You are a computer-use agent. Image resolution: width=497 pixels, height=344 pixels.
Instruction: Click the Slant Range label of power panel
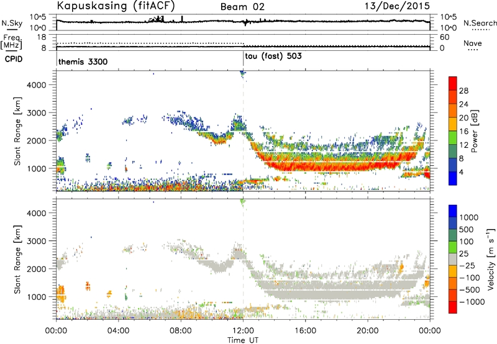pyautogui.click(x=17, y=131)
